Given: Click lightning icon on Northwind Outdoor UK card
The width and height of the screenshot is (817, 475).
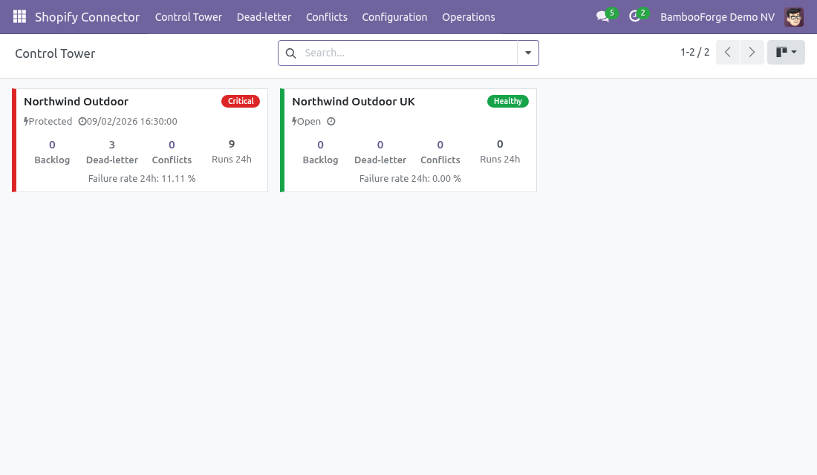Looking at the screenshot, I should (x=294, y=122).
